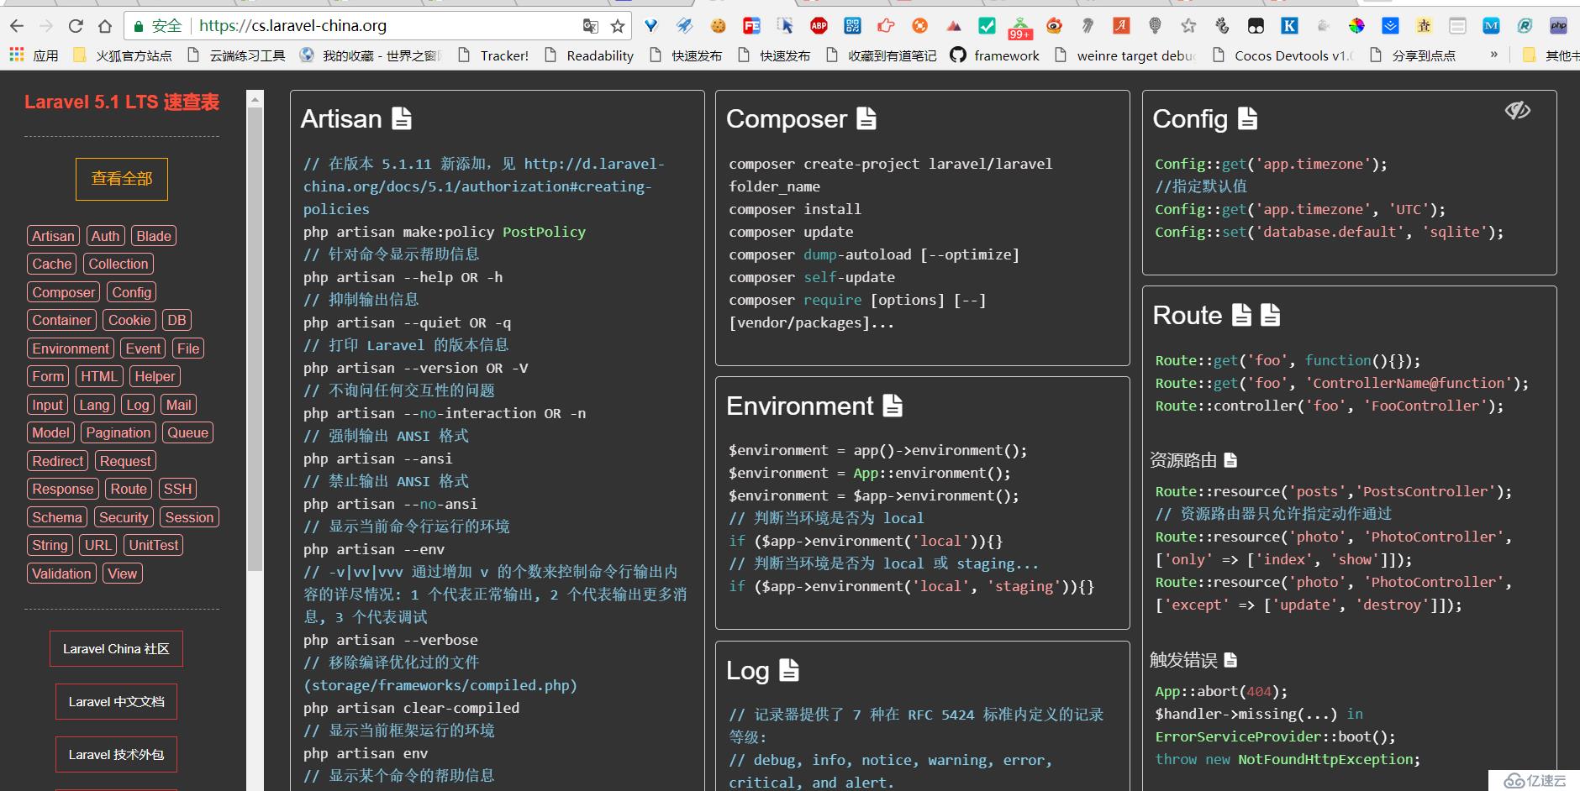Open the 火狐官方站点 bookmark folder
Screen dimensions: 1580x791
pyautogui.click(x=123, y=55)
